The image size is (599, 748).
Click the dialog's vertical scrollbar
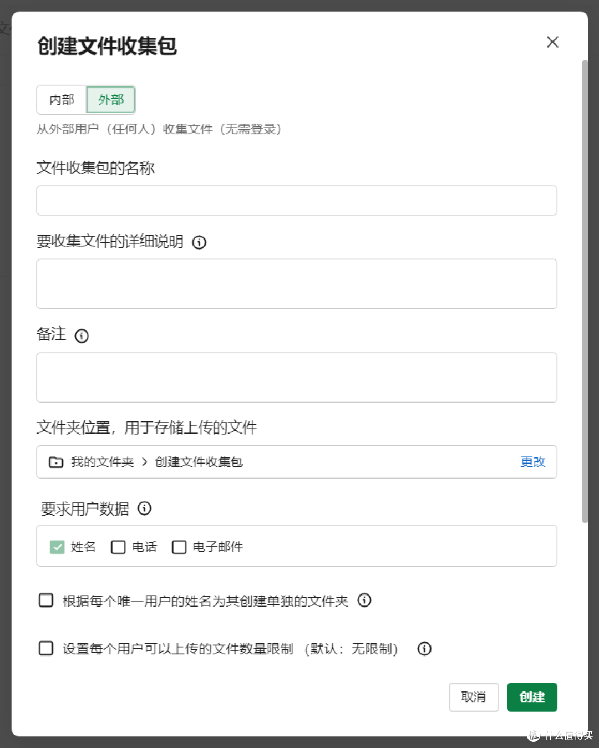coord(585,291)
